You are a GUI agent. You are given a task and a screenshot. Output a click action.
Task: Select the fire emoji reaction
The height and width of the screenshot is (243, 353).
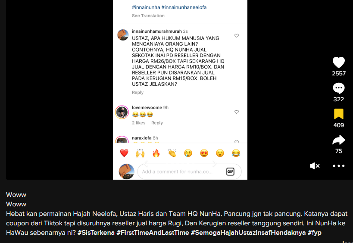point(156,153)
